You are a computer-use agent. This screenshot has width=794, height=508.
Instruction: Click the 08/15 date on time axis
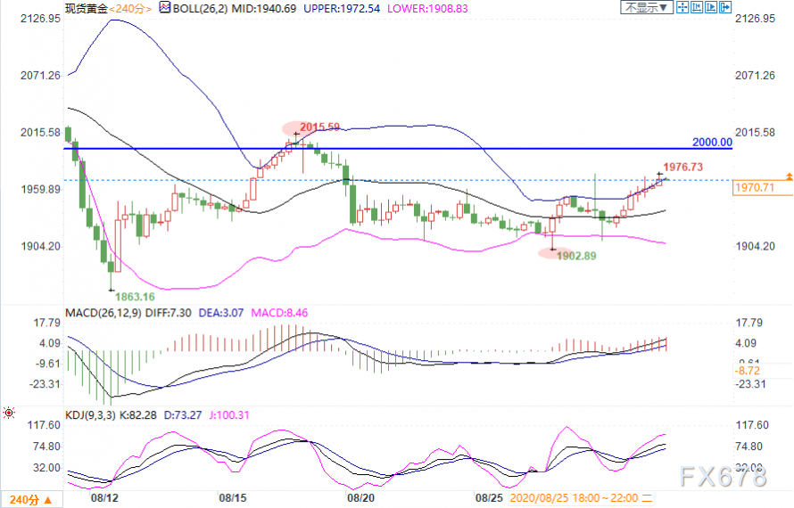(233, 498)
